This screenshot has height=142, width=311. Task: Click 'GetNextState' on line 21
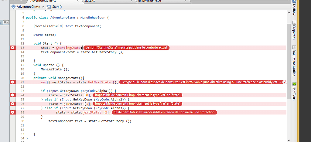(x=99, y=82)
